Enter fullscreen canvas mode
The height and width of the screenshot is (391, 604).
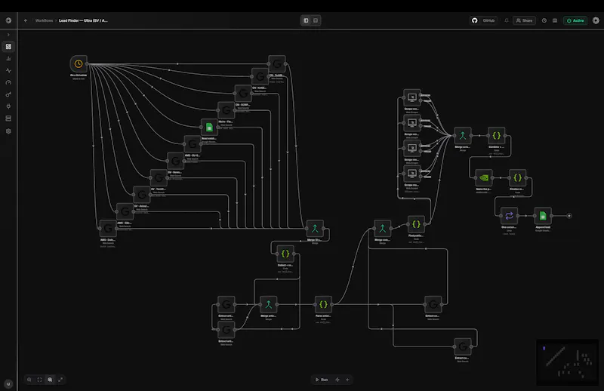(60, 380)
